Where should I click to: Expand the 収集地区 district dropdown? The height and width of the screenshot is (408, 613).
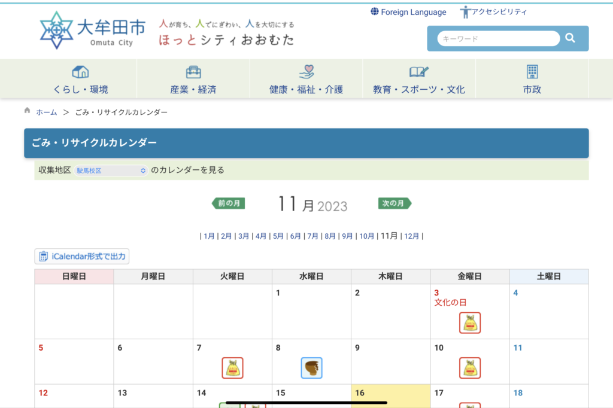click(x=111, y=170)
